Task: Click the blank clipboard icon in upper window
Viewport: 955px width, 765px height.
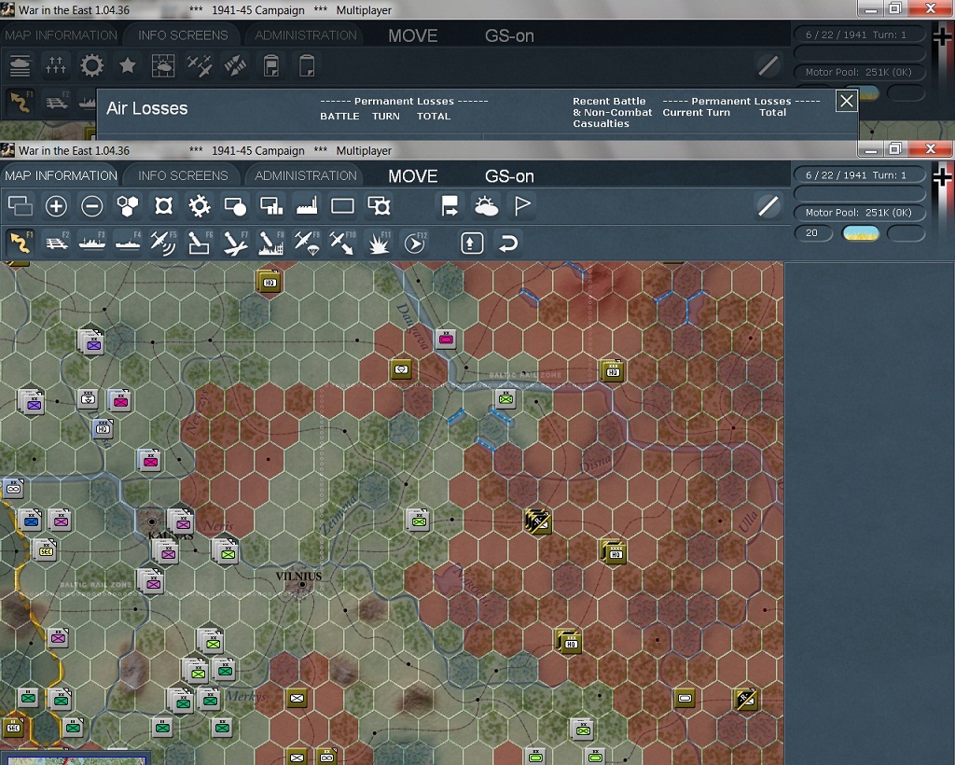Action: (x=307, y=65)
